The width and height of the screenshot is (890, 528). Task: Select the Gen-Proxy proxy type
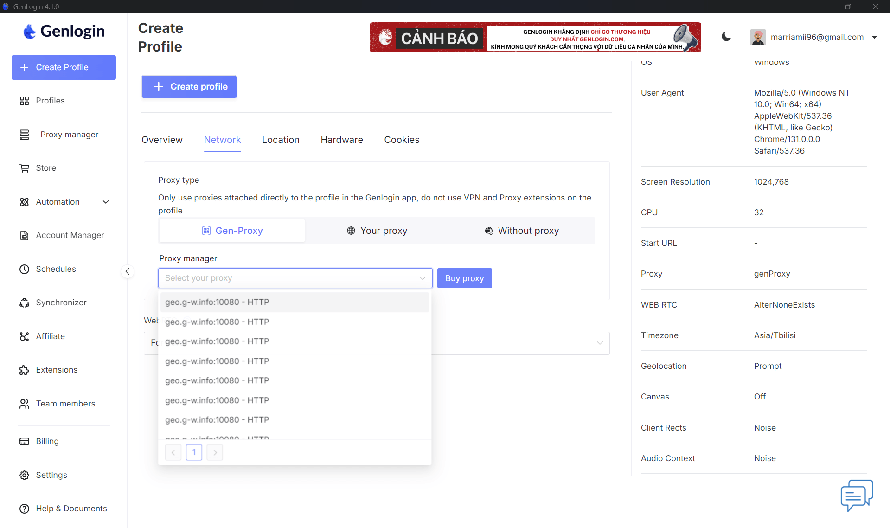pos(232,231)
